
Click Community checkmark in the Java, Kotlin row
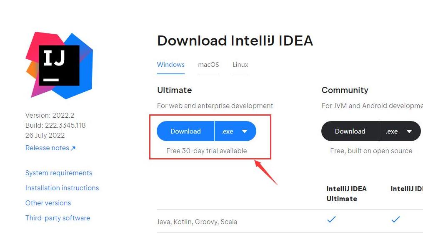[395, 219]
